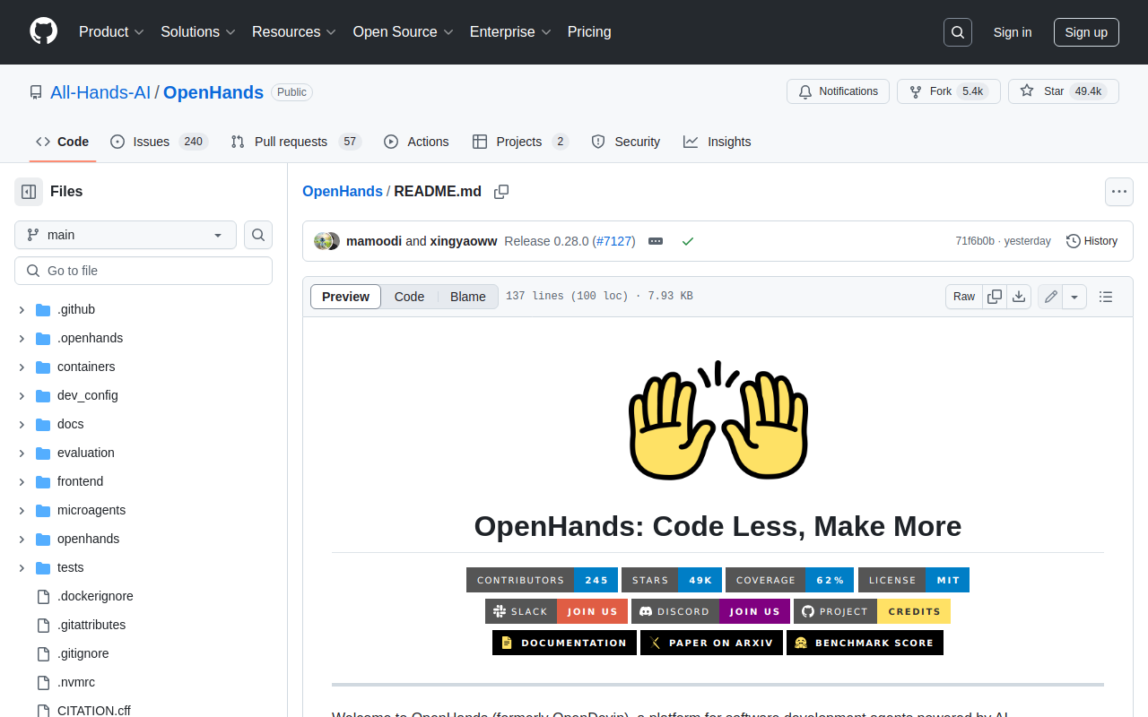Expand the .github folder
Viewport: 1148px width, 717px height.
pos(22,309)
